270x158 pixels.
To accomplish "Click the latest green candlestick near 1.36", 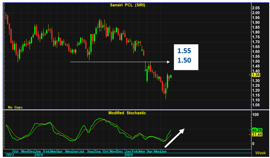I will pos(171,76).
